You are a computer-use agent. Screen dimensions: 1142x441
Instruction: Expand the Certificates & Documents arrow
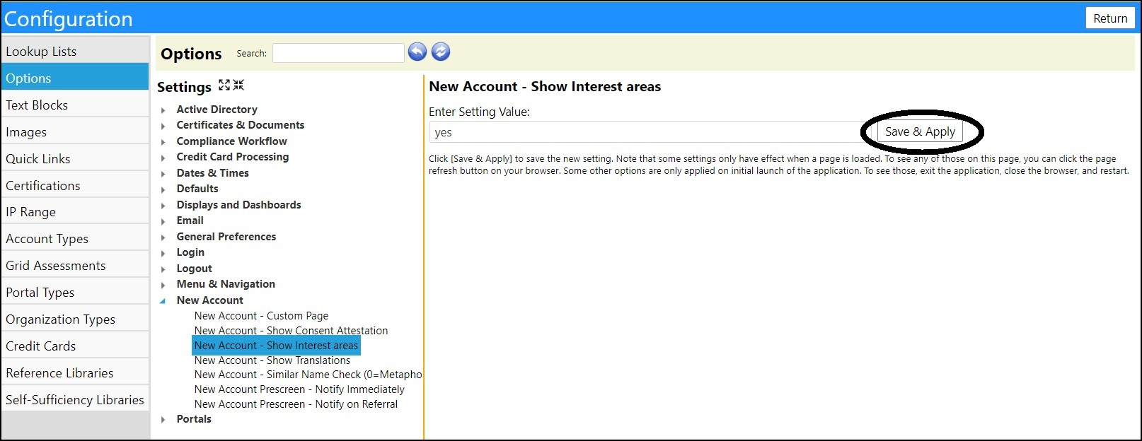(163, 126)
